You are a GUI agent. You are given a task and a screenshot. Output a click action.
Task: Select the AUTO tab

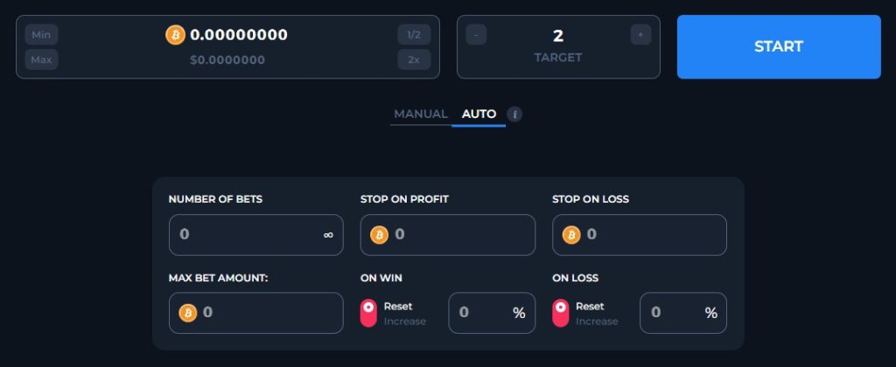(x=479, y=114)
